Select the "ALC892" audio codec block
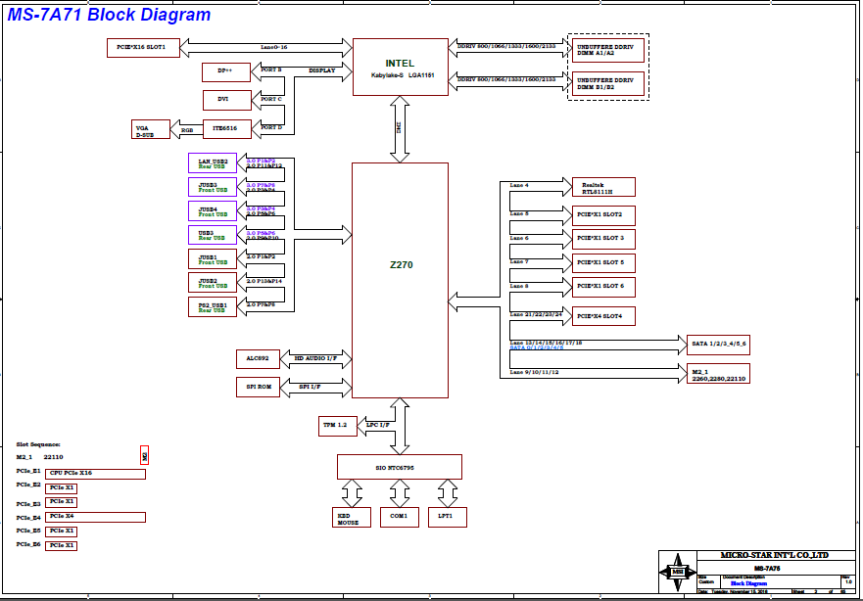 click(258, 359)
